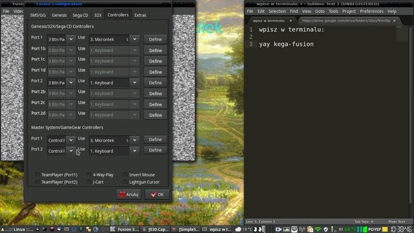
Task: Switch to 'wpisz w t...' taskbar window
Action: coord(217,229)
